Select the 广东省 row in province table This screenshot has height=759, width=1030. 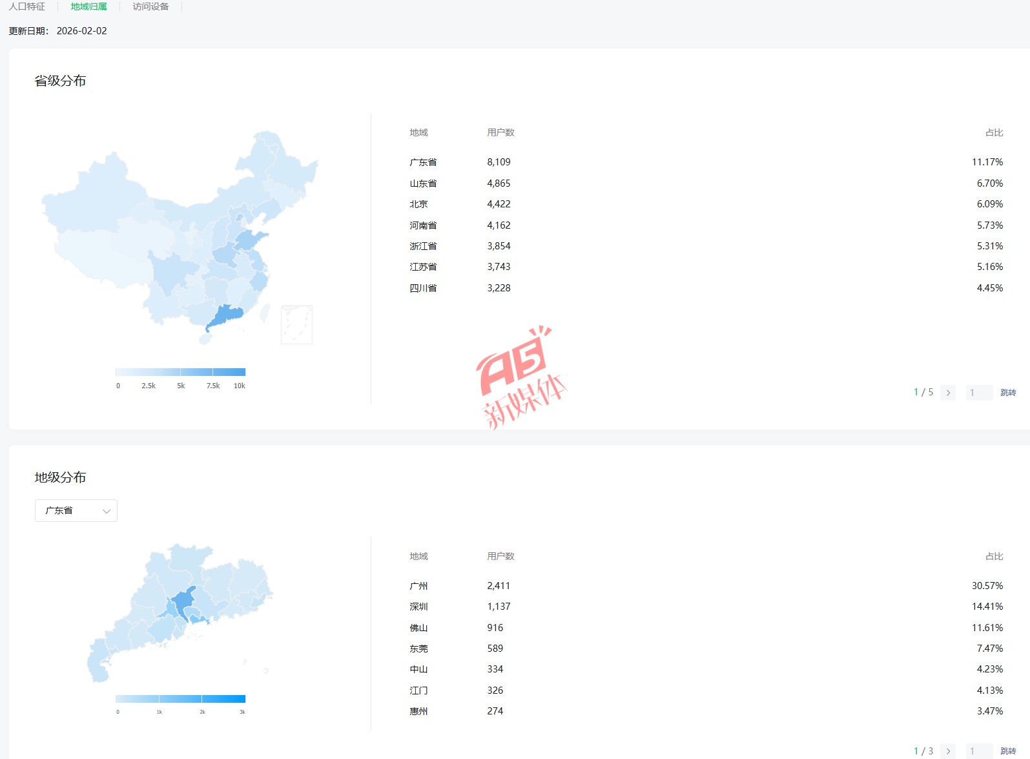pyautogui.click(x=423, y=162)
